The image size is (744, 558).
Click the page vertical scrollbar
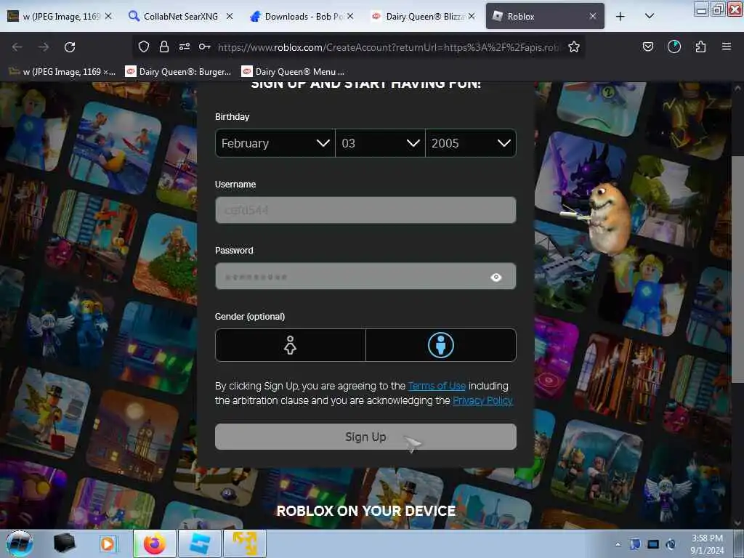coord(737,269)
